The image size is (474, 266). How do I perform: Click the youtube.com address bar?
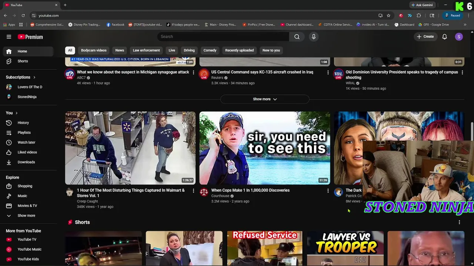[x=207, y=16]
